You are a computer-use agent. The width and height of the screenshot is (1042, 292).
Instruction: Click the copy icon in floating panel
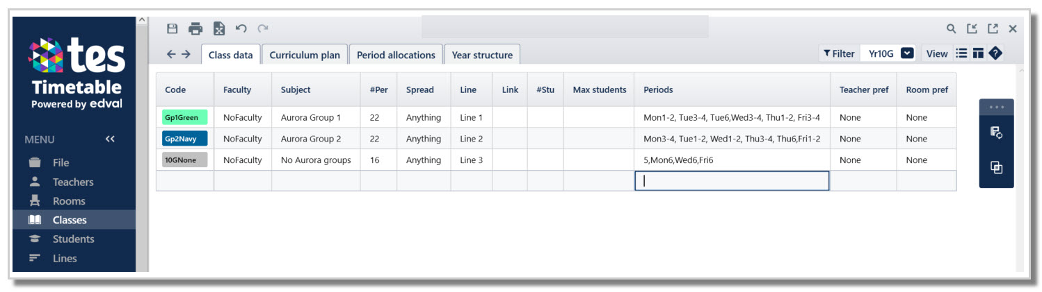click(996, 167)
